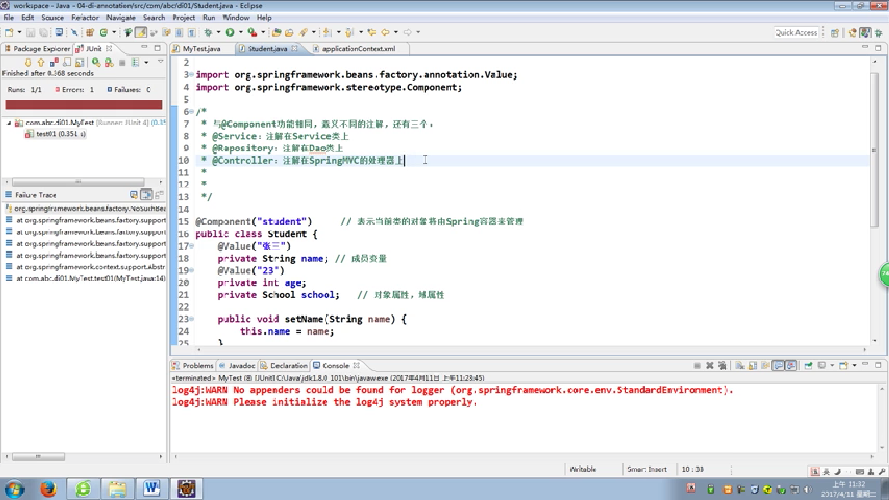This screenshot has width=889, height=500.
Task: Open the New file dropdown arrow
Action: click(x=19, y=32)
